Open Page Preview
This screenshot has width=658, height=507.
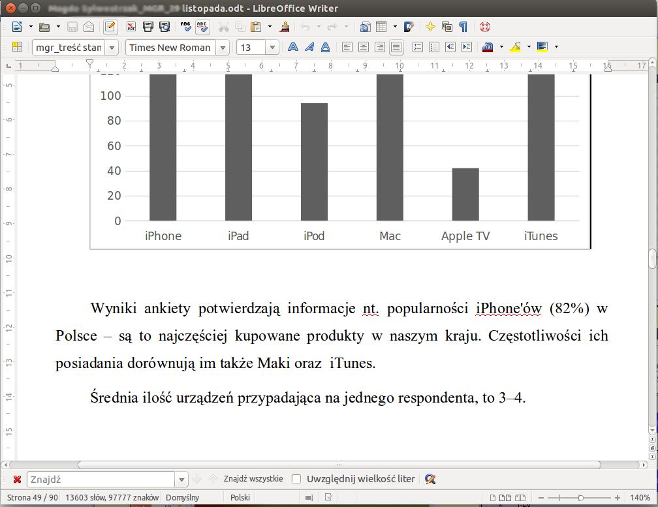[164, 27]
